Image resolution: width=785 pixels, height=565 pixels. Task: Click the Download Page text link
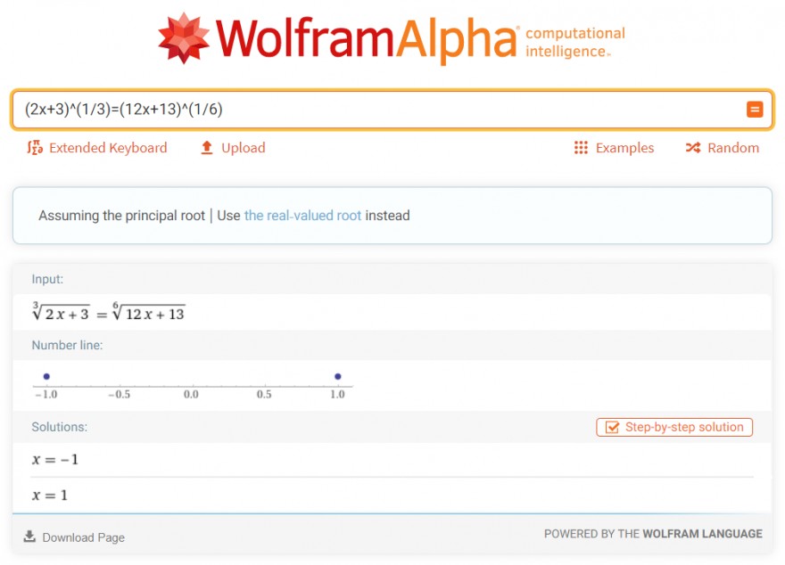(84, 537)
